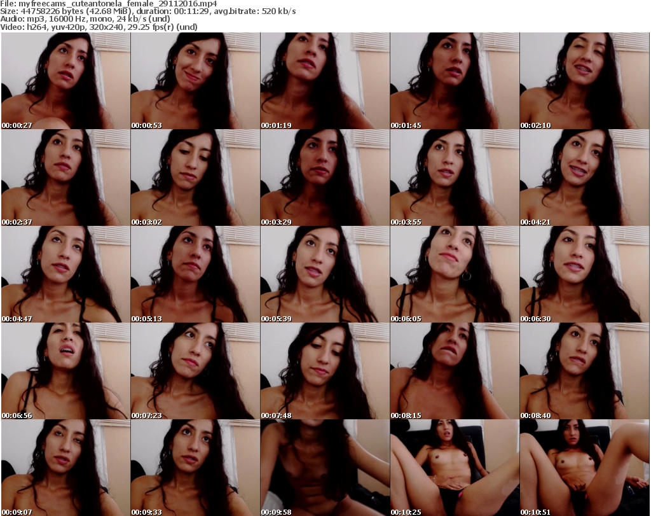Pick the frame labeled 00:06:56
The width and height of the screenshot is (651, 516).
click(x=65, y=371)
